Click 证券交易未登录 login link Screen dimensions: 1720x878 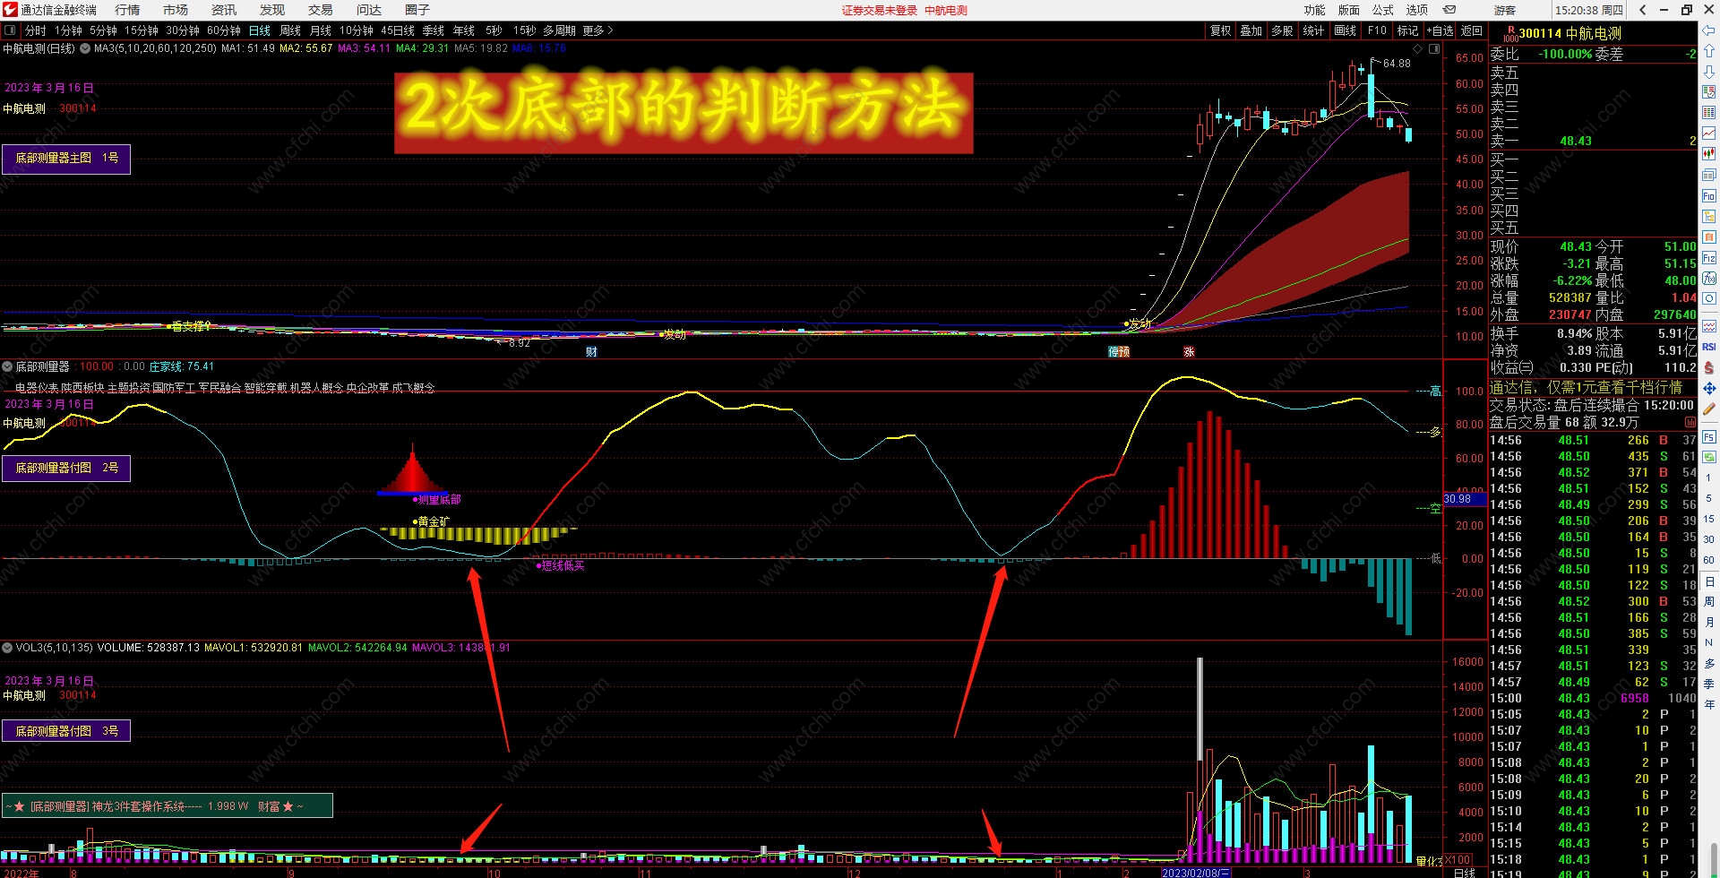coord(880,11)
